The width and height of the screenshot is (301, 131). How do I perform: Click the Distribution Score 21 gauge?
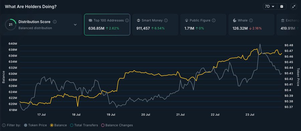pos(11,24)
